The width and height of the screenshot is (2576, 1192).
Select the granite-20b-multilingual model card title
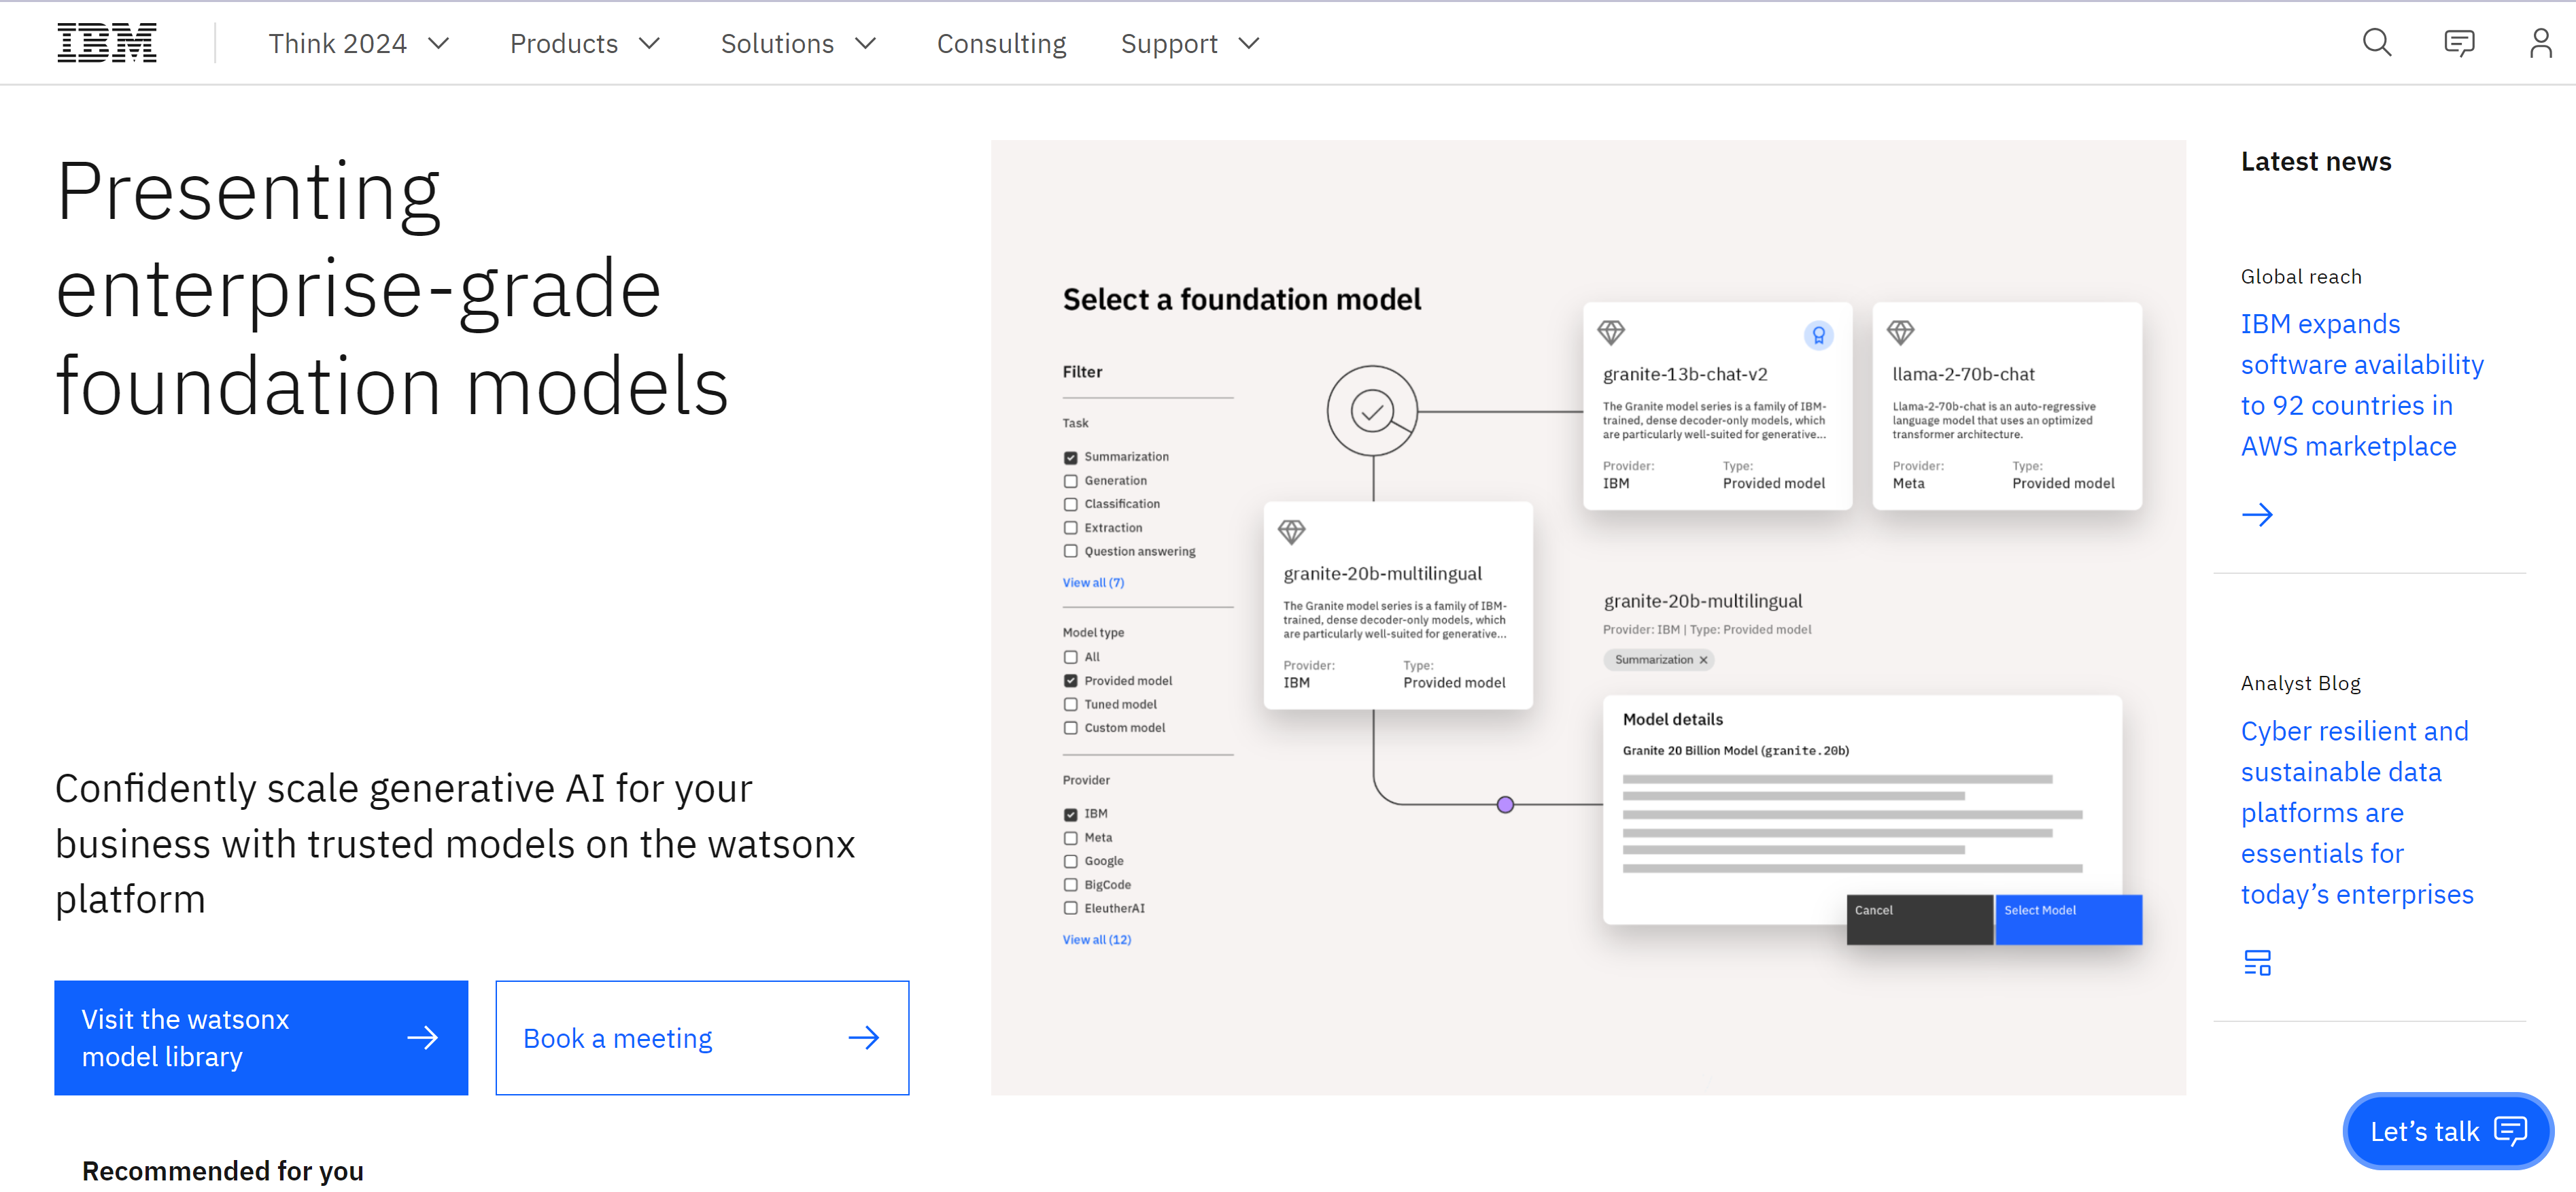(1382, 573)
